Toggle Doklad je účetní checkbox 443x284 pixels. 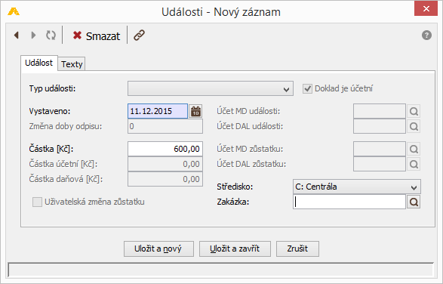click(307, 88)
